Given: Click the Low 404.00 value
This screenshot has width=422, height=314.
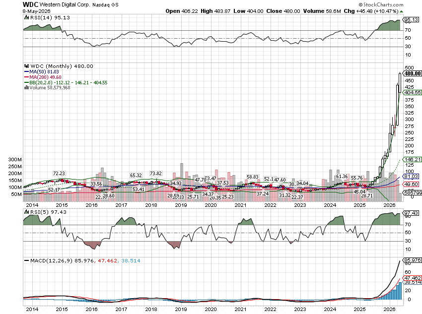Looking at the screenshot, I should point(248,11).
